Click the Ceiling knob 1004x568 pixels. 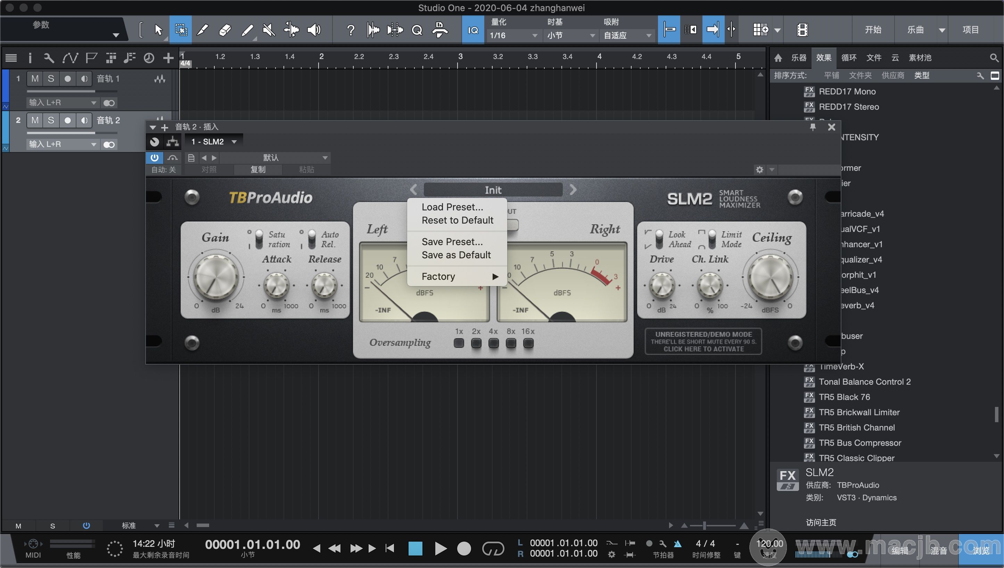pos(770,277)
